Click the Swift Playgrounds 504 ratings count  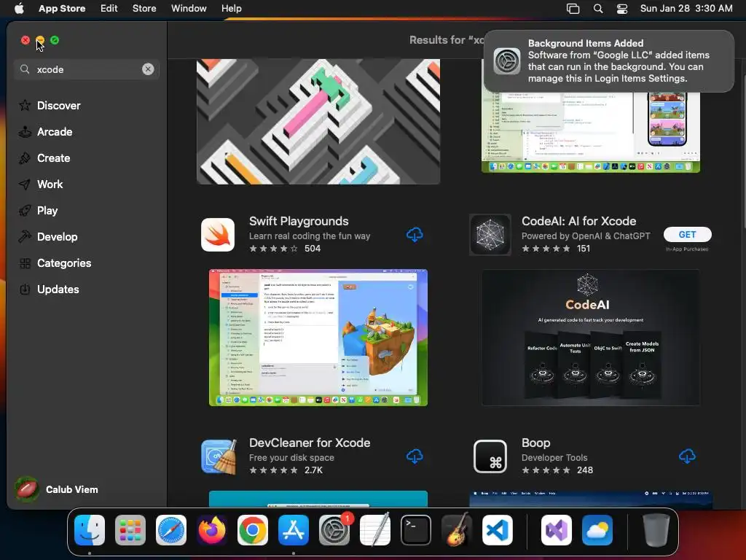coord(312,249)
